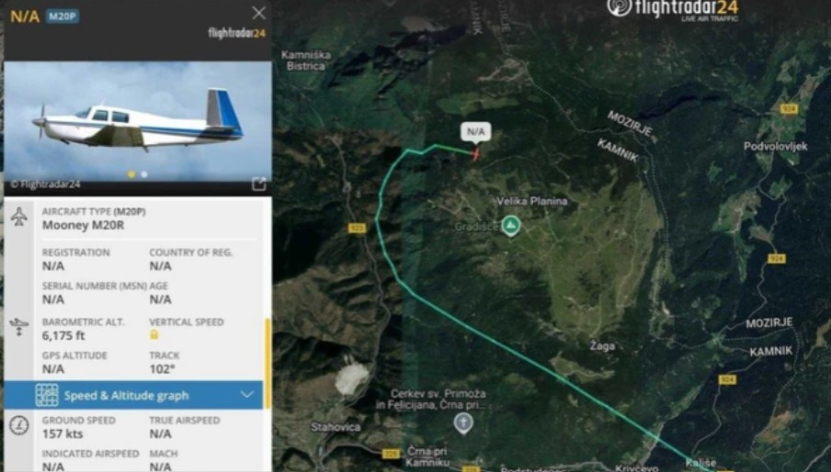Image resolution: width=831 pixels, height=472 pixels.
Task: Click the Speed & Altitude graph bar
Action: click(133, 395)
